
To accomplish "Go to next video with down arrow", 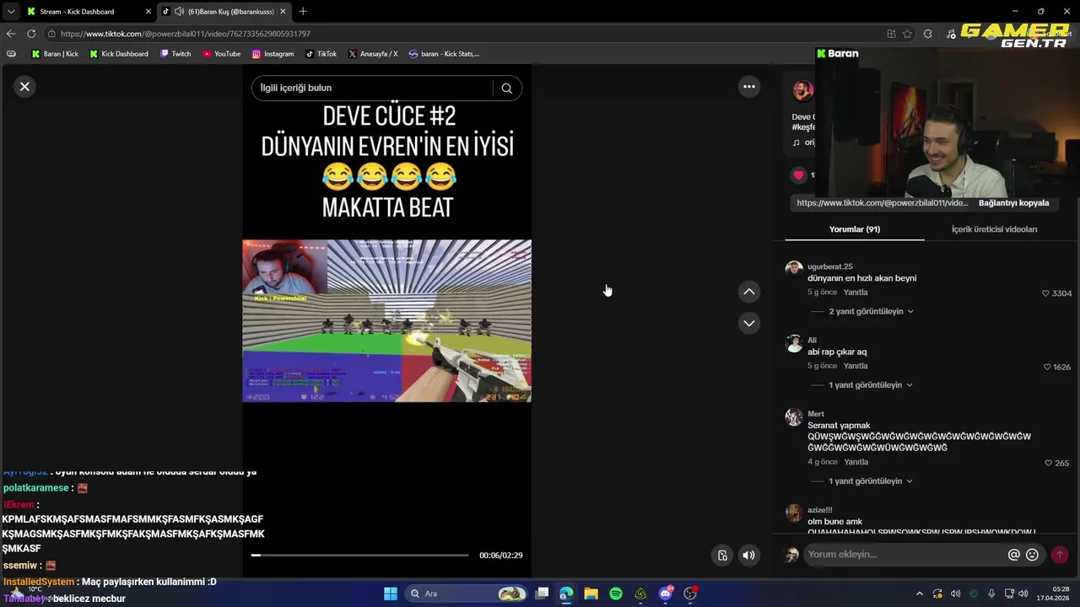I will tap(748, 323).
